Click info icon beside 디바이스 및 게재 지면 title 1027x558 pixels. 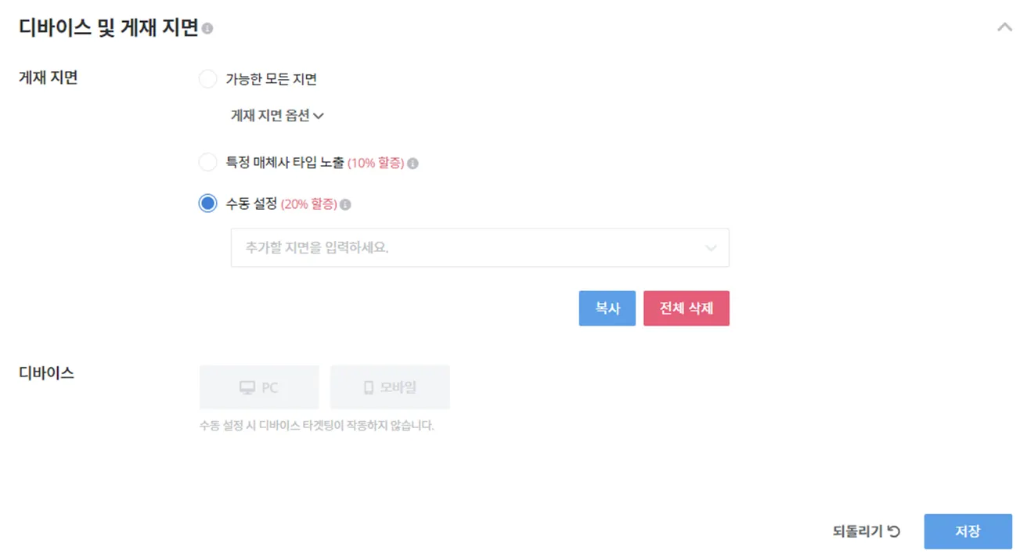207,29
